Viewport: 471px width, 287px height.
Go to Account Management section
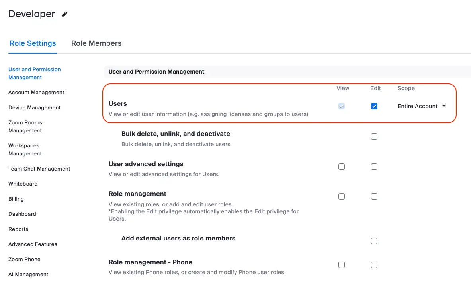36,92
